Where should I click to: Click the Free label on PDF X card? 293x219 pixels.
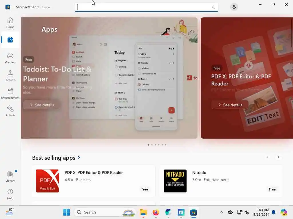click(x=144, y=189)
